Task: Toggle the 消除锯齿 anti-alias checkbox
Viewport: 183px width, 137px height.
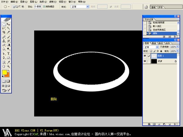Action: tap(45, 6)
